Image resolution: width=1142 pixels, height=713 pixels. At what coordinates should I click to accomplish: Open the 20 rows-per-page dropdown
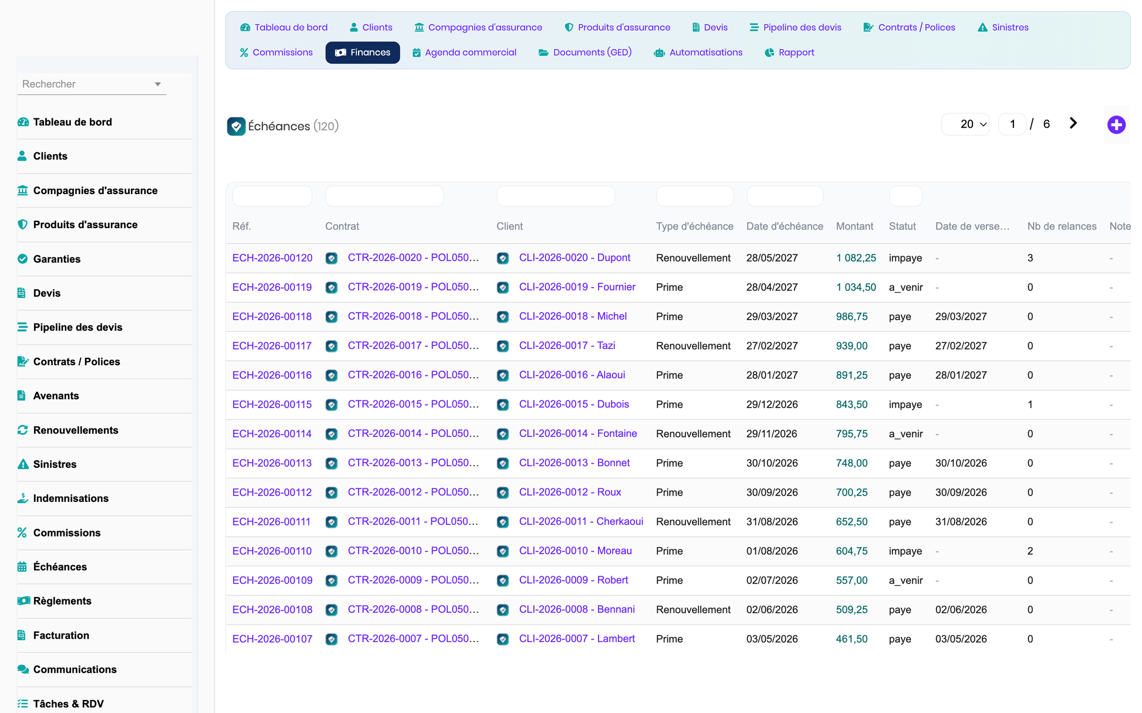coord(966,124)
